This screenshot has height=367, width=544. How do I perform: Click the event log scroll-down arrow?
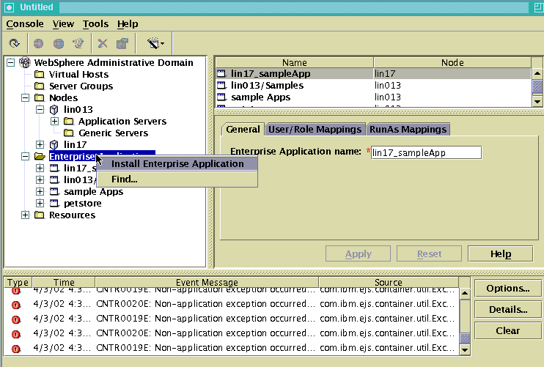[x=465, y=349]
